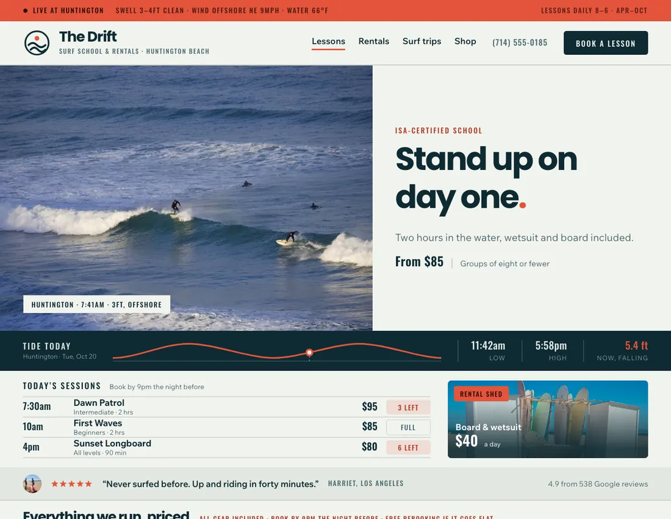The width and height of the screenshot is (671, 519).
Task: Open the Lessons nav tab
Action: click(328, 41)
